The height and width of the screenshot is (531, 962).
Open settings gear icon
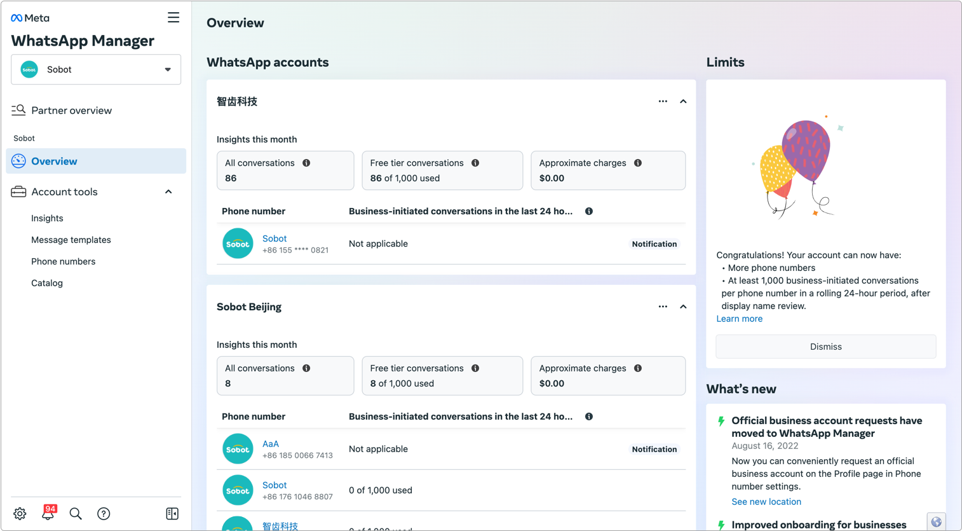click(x=20, y=514)
